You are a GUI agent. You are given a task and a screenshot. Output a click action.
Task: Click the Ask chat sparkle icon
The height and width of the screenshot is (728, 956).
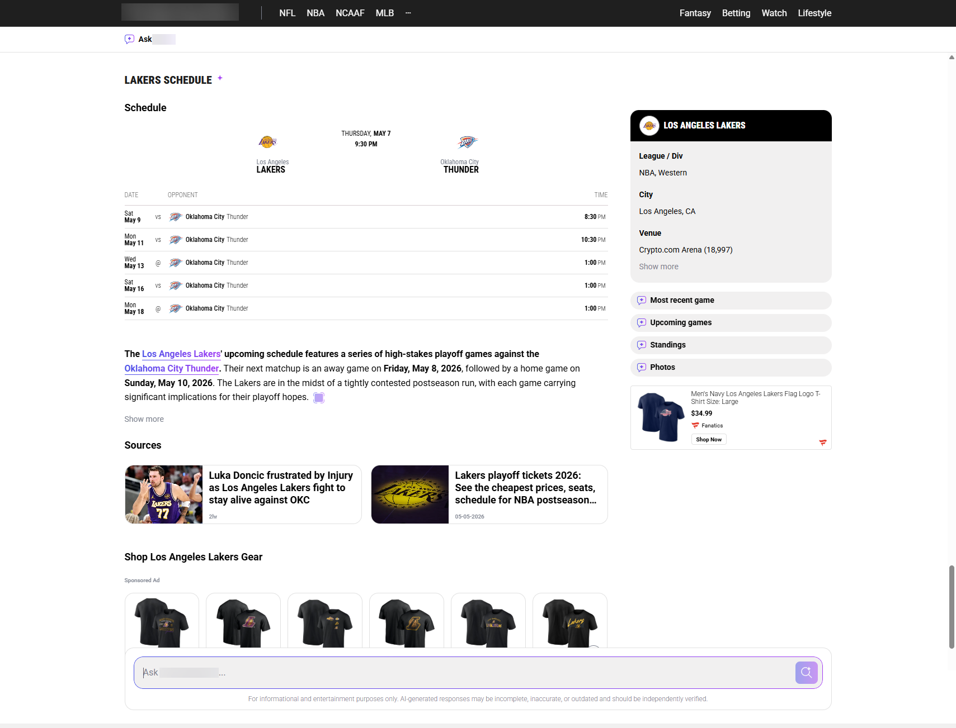(x=129, y=39)
